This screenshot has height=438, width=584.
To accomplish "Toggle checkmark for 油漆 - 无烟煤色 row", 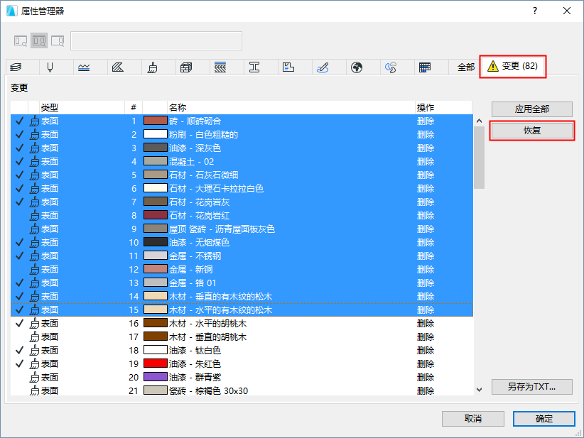I will (19, 242).
